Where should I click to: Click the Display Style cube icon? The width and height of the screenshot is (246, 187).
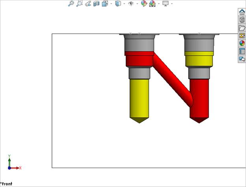[x=118, y=4]
